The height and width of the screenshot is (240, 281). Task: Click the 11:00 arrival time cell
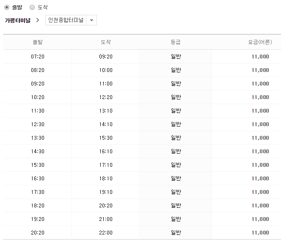point(106,84)
